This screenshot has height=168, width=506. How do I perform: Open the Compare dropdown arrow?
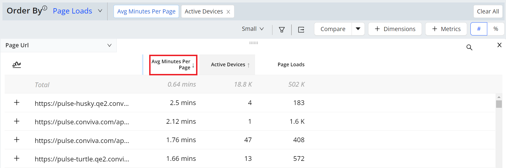(x=358, y=29)
